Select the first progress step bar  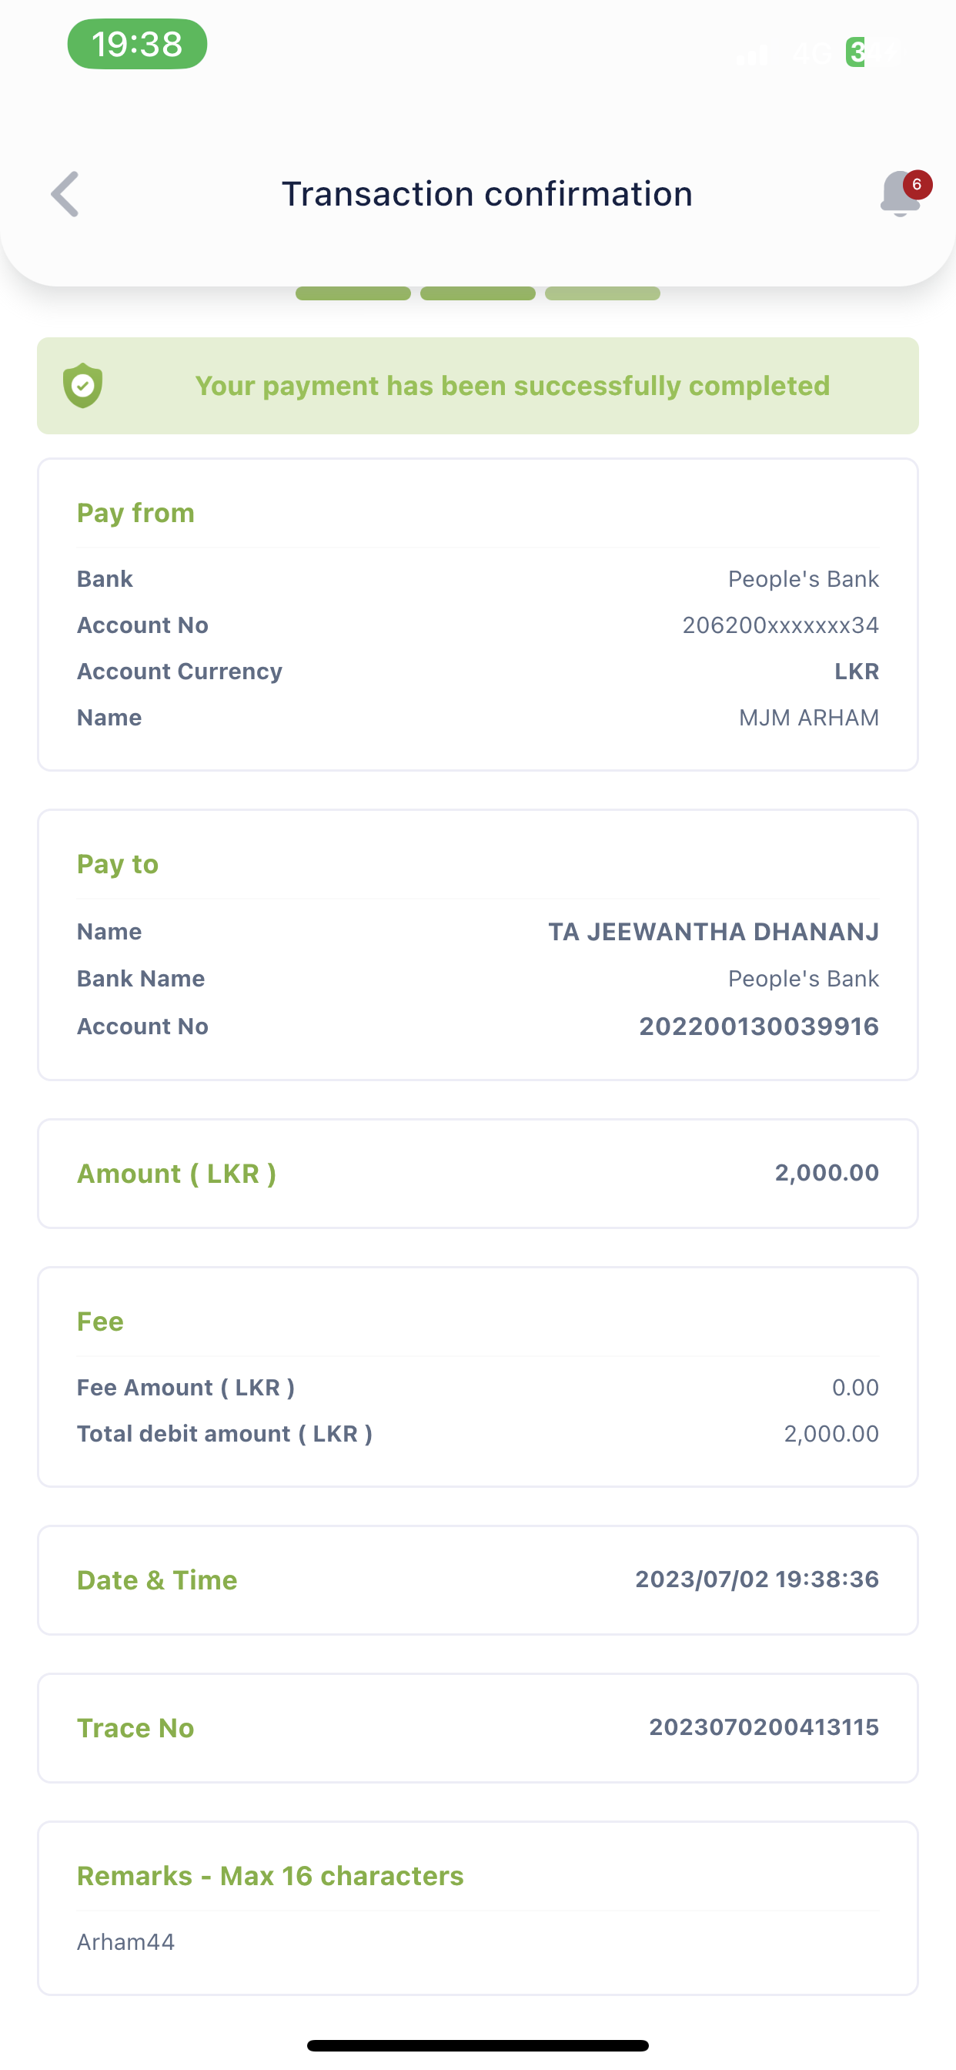tap(353, 293)
